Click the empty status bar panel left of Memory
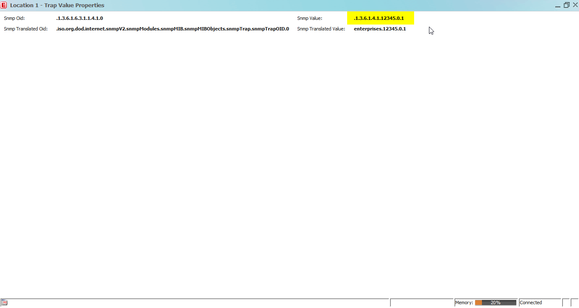This screenshot has height=308, width=579. tap(422, 302)
